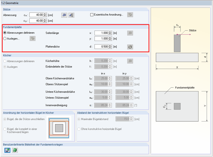This screenshot has height=157, width=213.
Task: Click the Innenwandneigung label
Action: (56, 105)
